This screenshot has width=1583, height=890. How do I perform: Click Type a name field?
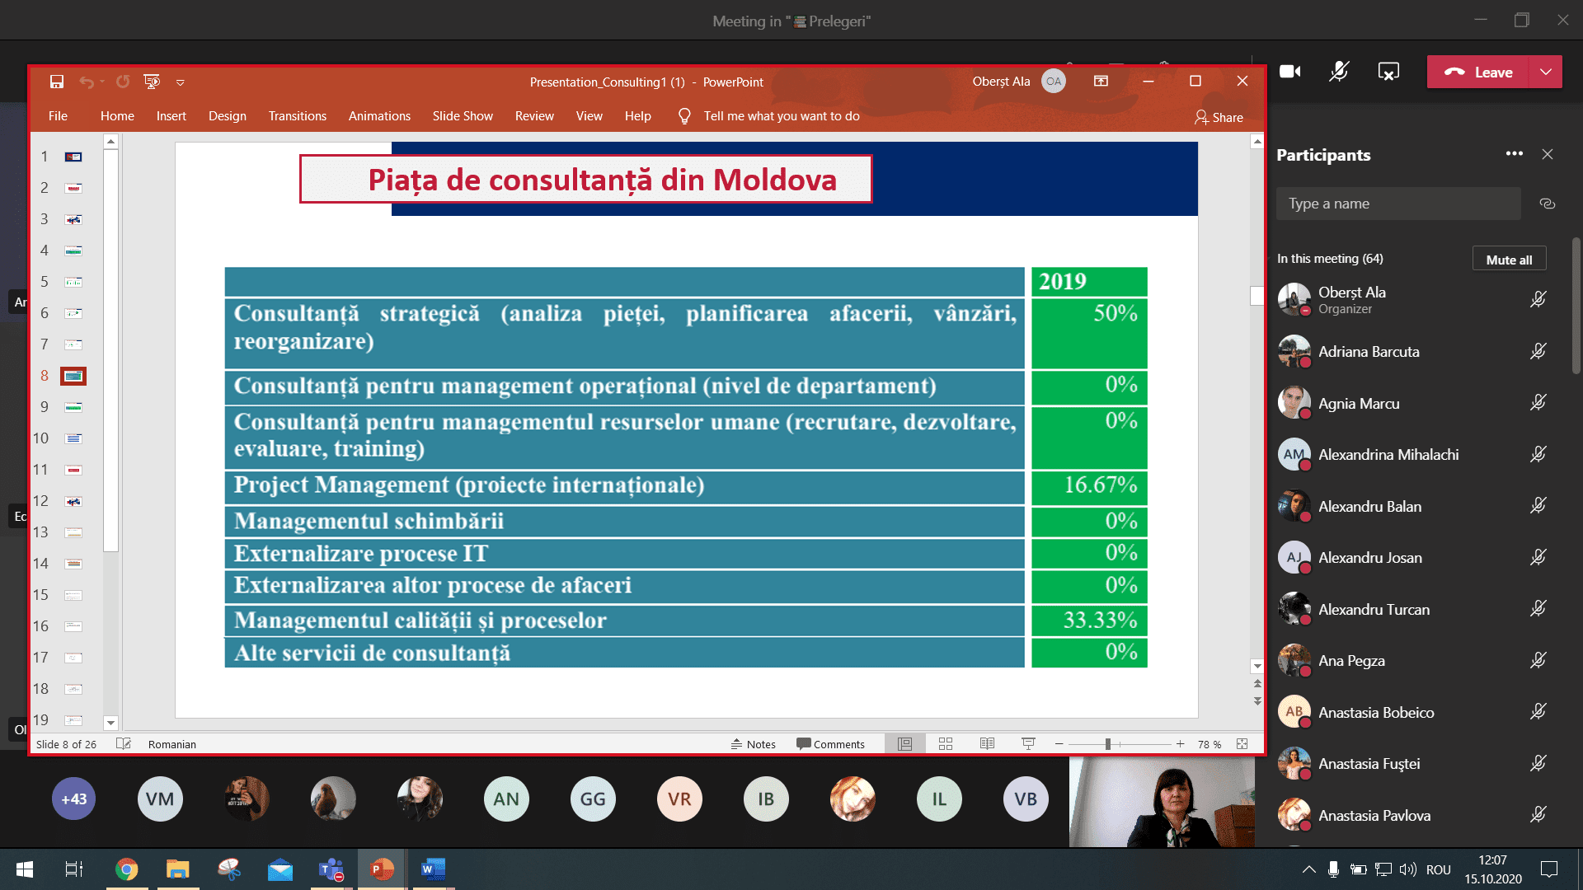click(x=1398, y=204)
